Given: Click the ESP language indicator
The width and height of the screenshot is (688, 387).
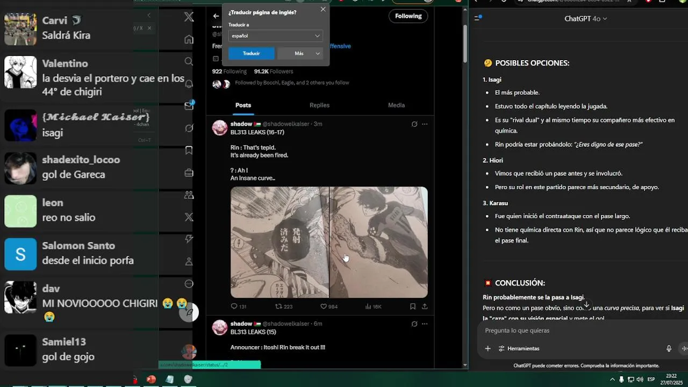Looking at the screenshot, I should tap(651, 379).
